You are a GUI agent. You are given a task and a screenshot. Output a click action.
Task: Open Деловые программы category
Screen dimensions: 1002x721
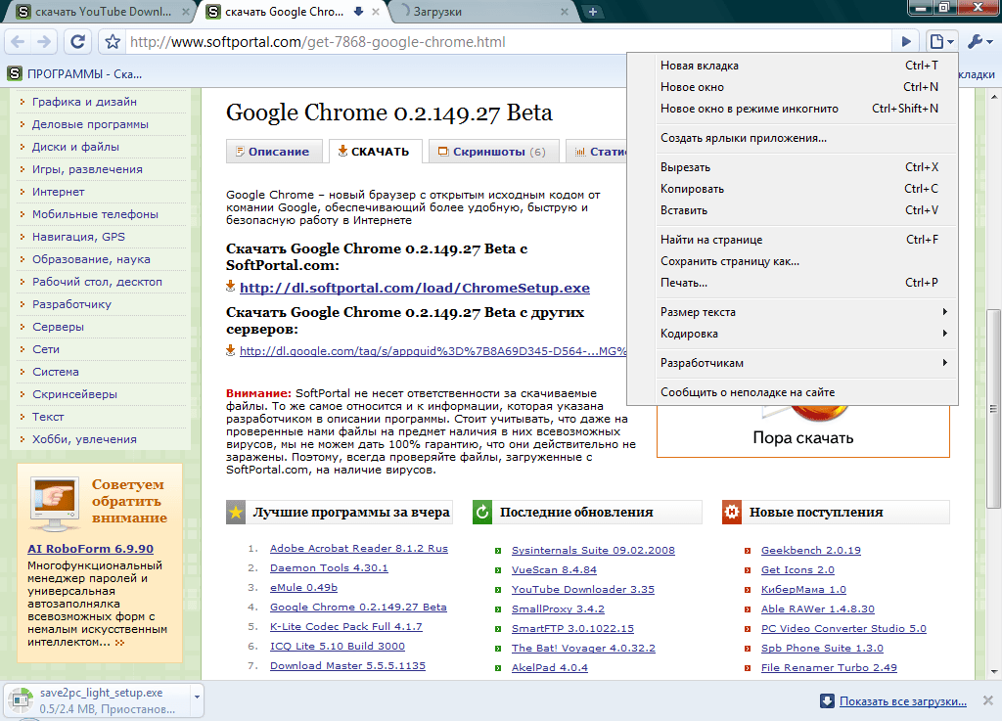click(90, 124)
